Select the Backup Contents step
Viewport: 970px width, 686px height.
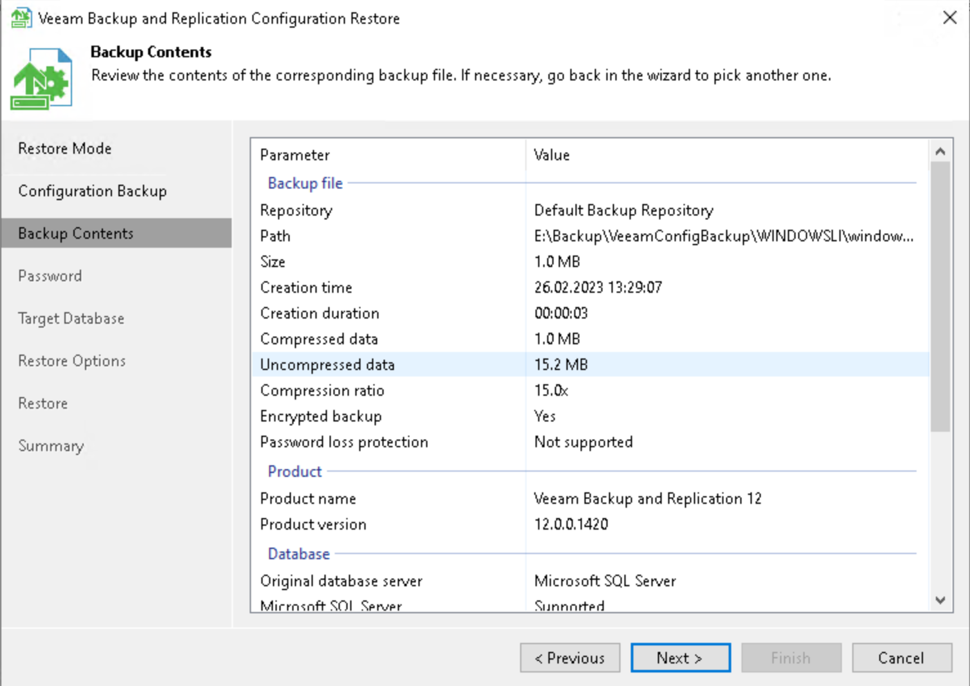tap(117, 233)
